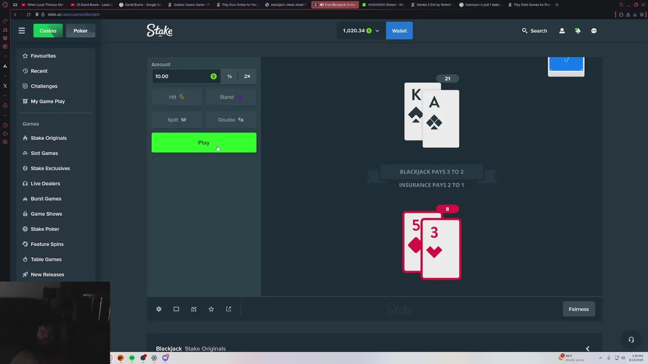648x364 pixels.
Task: Open Recent in the sidebar
Action: point(56,71)
